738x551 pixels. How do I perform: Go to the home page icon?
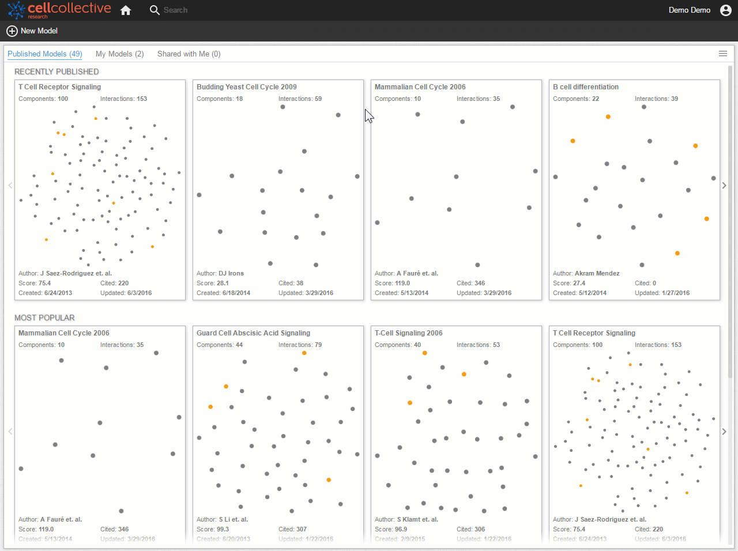(x=126, y=10)
